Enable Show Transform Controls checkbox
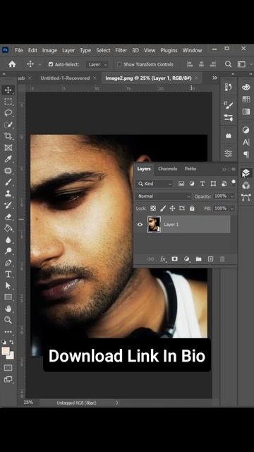Viewport: 254px width, 452px height. point(119,64)
